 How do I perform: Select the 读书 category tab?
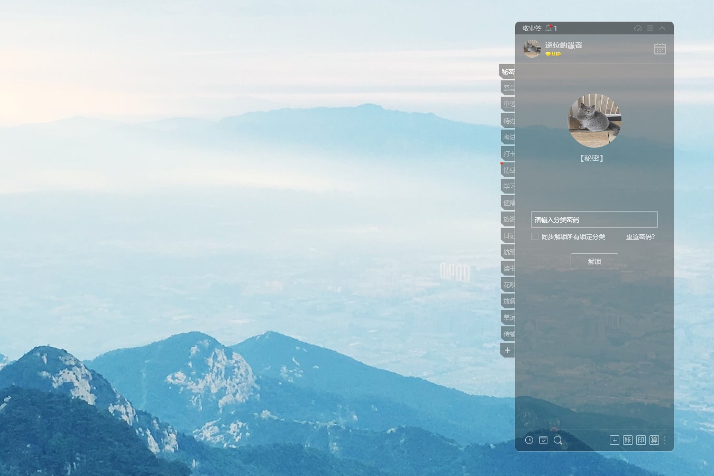(x=508, y=268)
